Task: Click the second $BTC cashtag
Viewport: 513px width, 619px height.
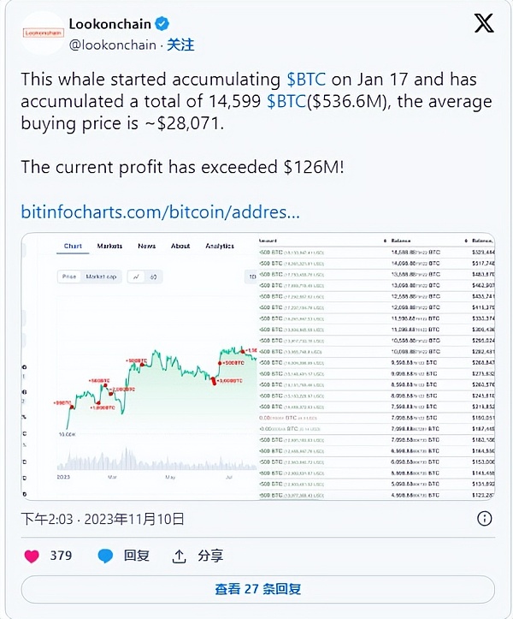Action: pyautogui.click(x=286, y=102)
